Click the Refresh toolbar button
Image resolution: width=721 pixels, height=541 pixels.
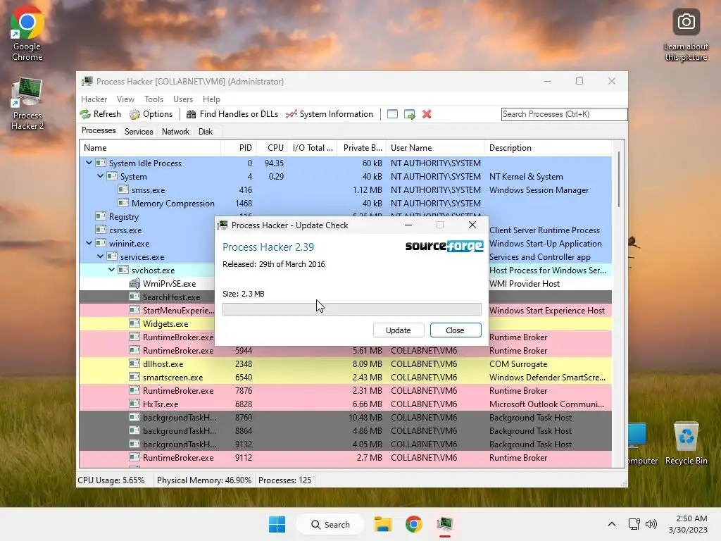(x=100, y=114)
